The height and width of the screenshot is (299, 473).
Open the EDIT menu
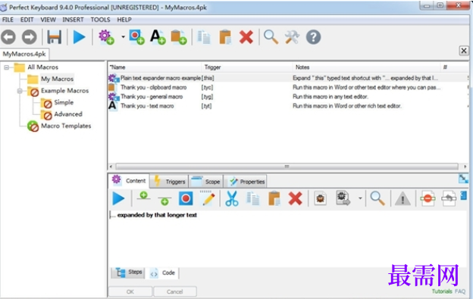pos(27,20)
